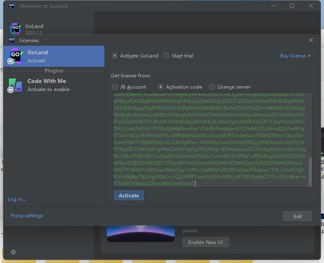Click GoLand app icon in Welcome title bar

(11, 6)
